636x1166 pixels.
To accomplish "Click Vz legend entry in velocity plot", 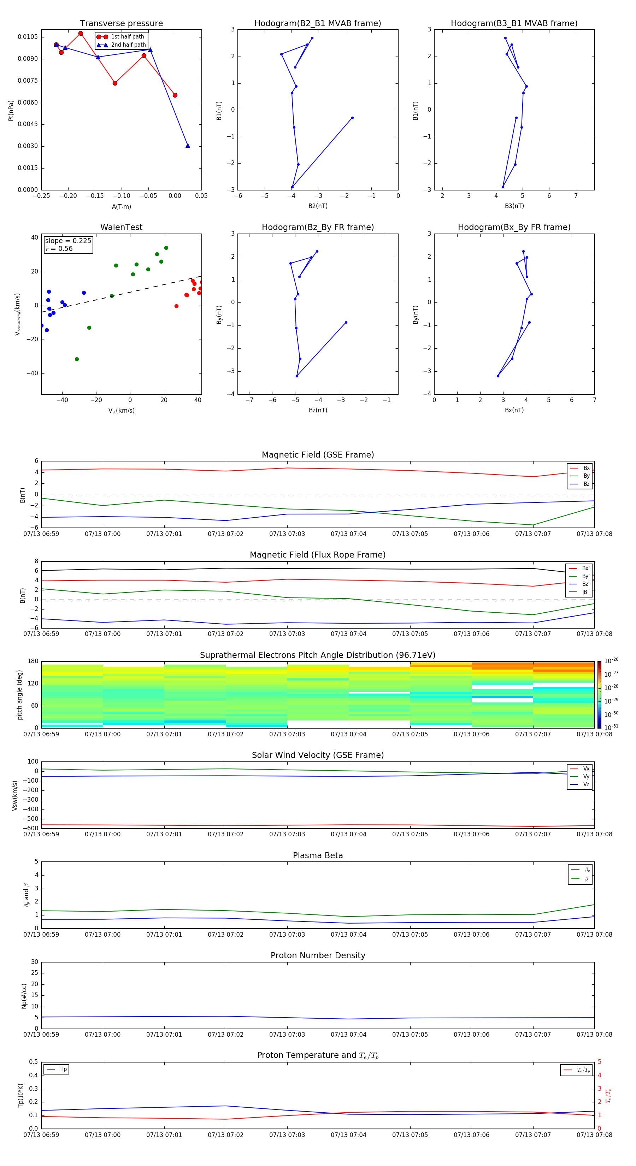I will (x=580, y=784).
